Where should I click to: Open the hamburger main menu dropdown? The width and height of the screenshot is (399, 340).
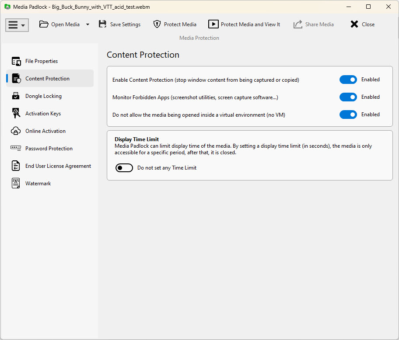click(x=17, y=25)
